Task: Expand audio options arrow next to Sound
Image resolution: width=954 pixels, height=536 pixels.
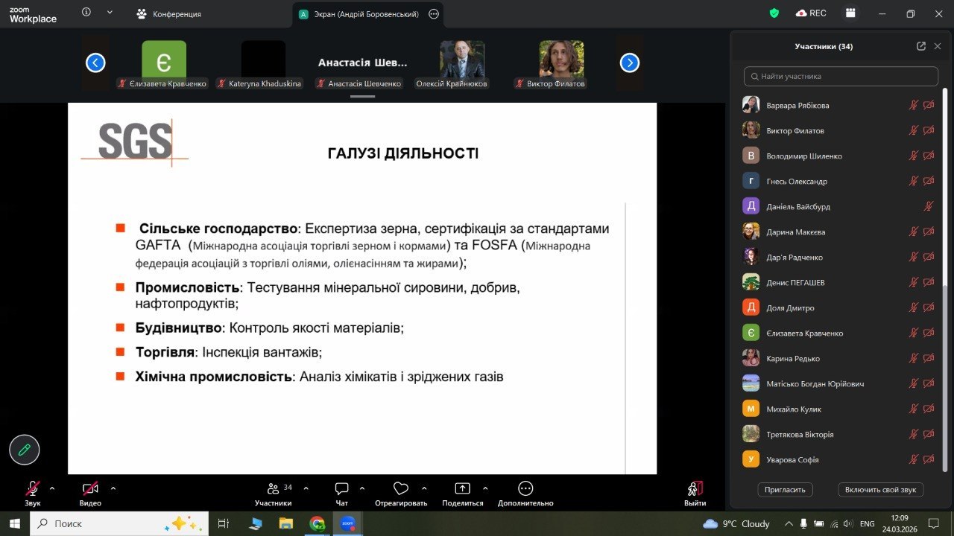Action: pyautogui.click(x=52, y=488)
